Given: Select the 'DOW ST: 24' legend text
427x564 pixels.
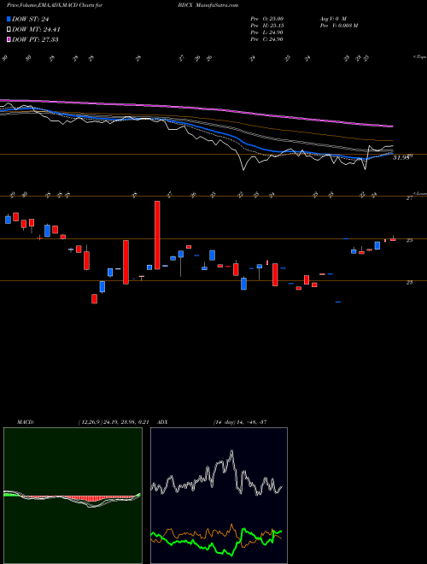Looking at the screenshot, I should [x=31, y=19].
